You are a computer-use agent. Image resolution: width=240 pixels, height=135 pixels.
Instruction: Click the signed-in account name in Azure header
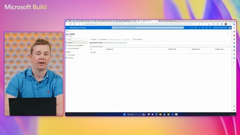220,28
